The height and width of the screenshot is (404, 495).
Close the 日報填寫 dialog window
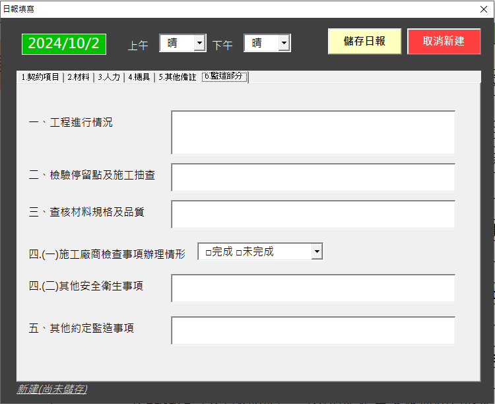(483, 9)
